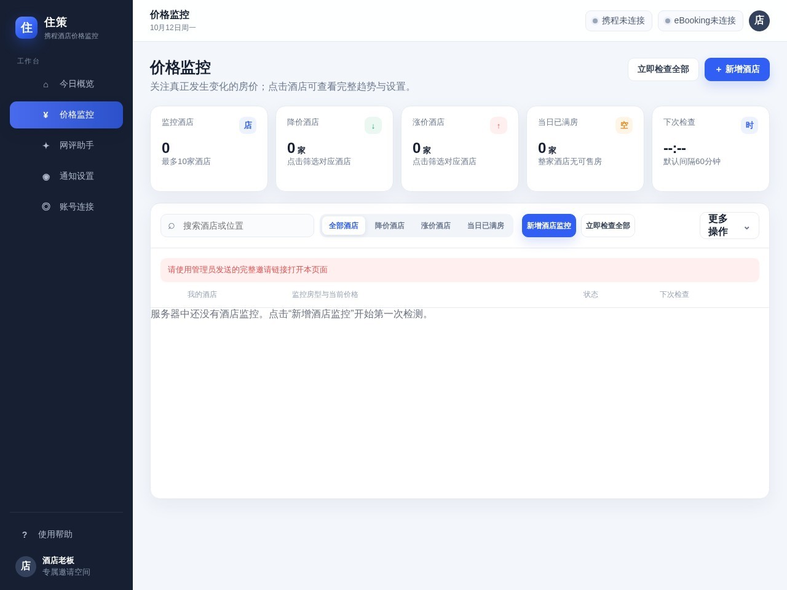This screenshot has width=787, height=590.
Task: Click the search magnifier icon
Action: [172, 226]
